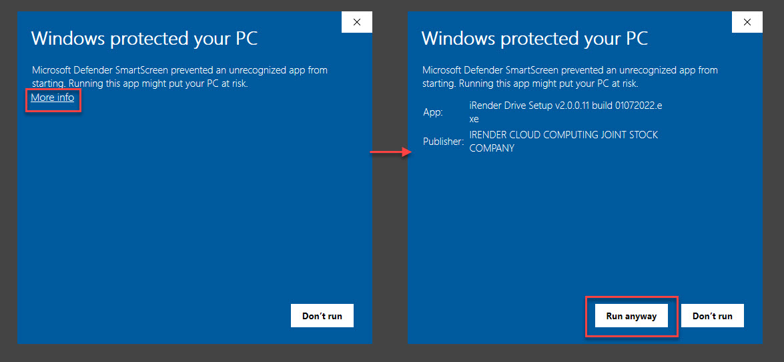Click the left dialog's "Windows protected your PC" title
This screenshot has height=362, width=784.
tap(144, 39)
